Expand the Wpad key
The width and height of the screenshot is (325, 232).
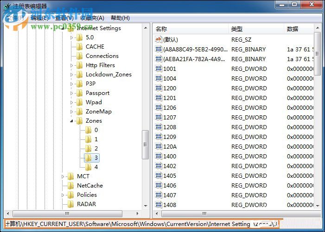(x=71, y=102)
